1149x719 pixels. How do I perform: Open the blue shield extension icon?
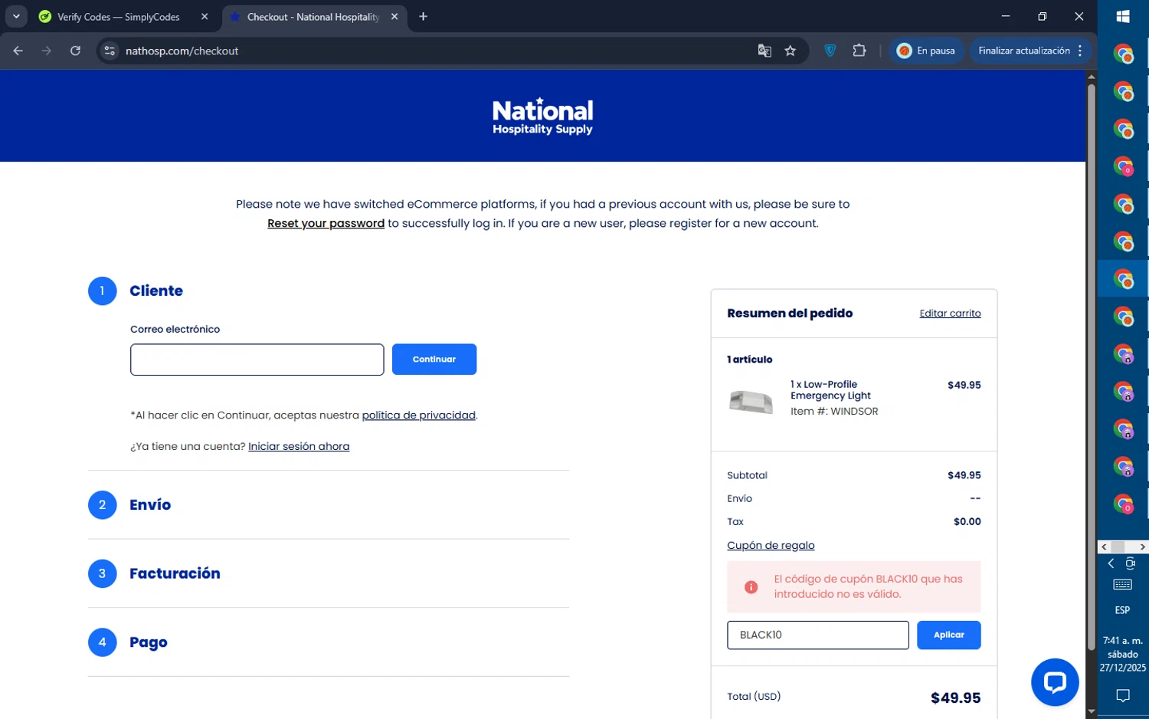830,51
